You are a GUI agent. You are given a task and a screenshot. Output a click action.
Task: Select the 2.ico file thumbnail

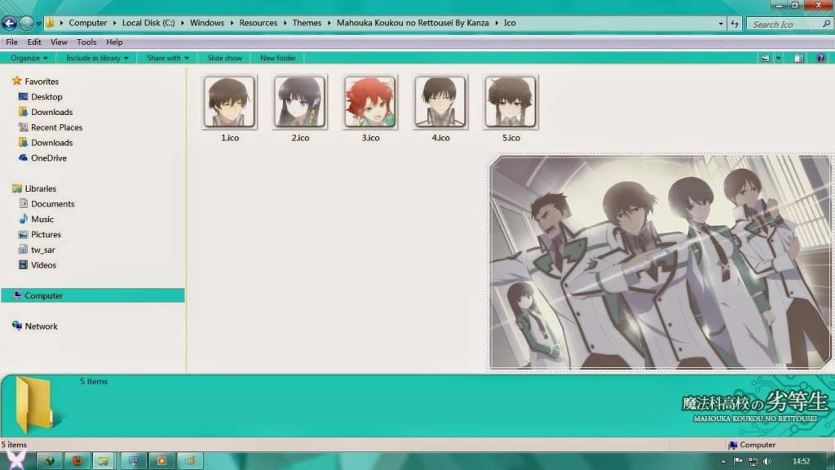[x=300, y=102]
